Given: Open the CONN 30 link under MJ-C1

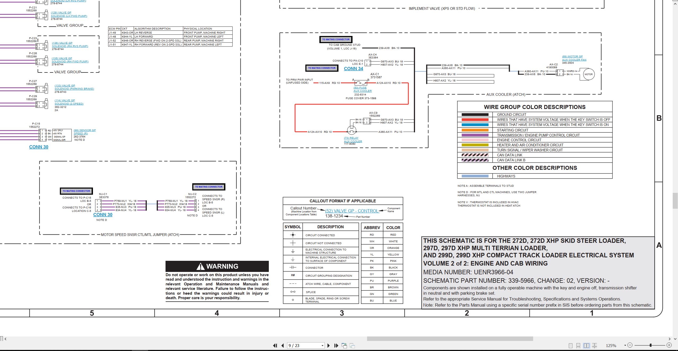Looking at the screenshot, I should [x=103, y=215].
